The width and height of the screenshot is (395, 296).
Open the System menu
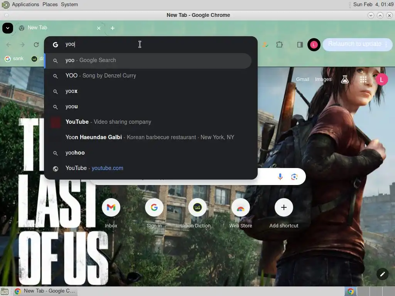point(69,5)
